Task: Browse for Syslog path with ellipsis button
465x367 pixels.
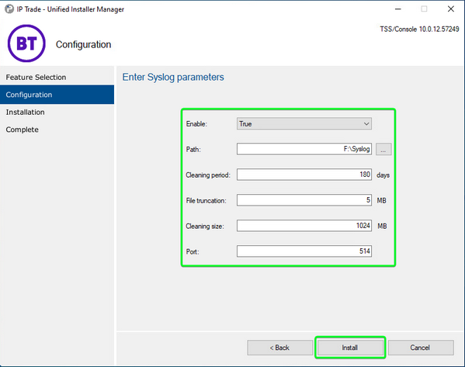Action: coord(383,149)
